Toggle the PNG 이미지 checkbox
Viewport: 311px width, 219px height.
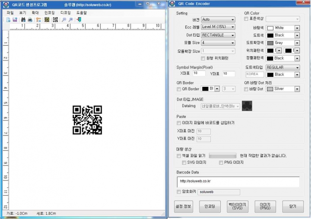tap(221, 163)
